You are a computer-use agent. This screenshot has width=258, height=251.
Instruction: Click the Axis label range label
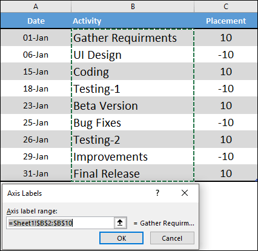pyautogui.click(x=32, y=211)
